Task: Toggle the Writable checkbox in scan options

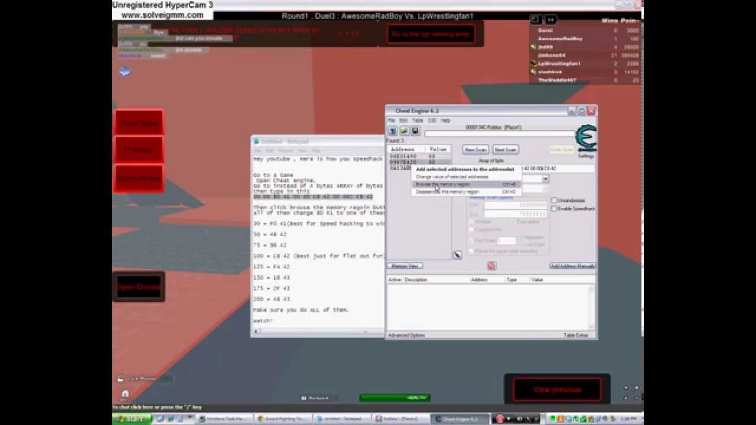Action: click(472, 222)
